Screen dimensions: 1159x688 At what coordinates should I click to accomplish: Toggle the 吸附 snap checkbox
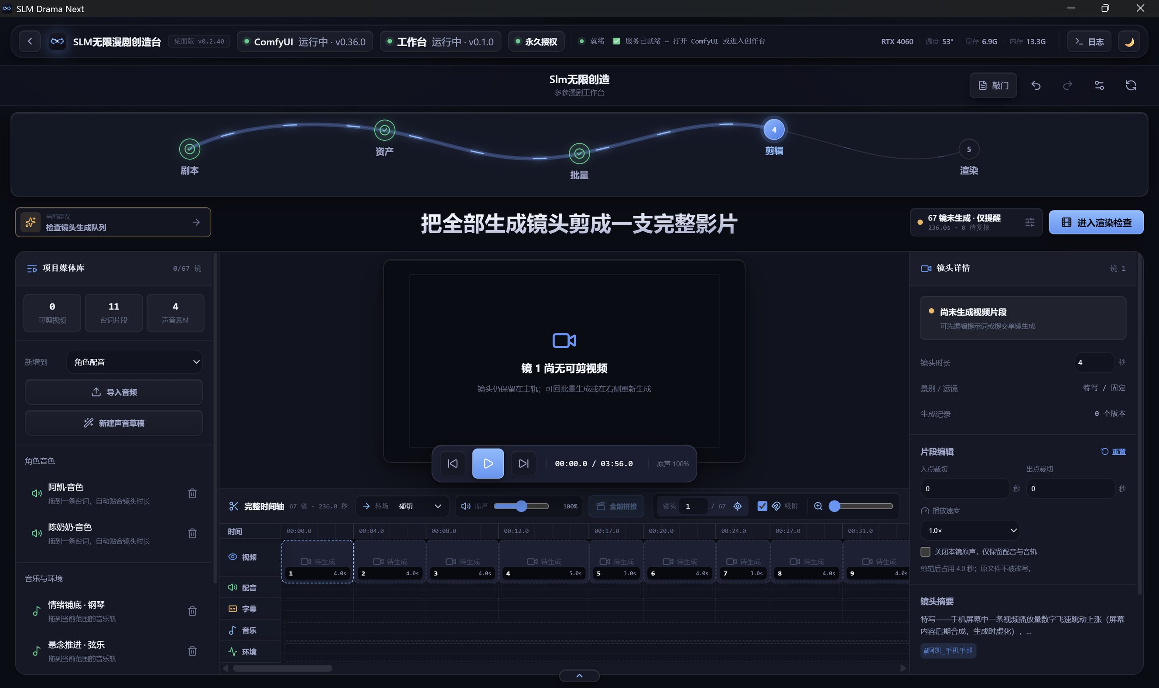tap(762, 506)
